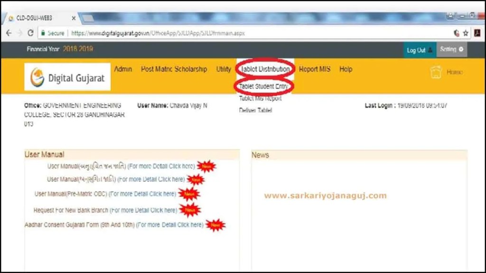
Task: Open the Post Matric Scholarship menu
Action: [174, 69]
